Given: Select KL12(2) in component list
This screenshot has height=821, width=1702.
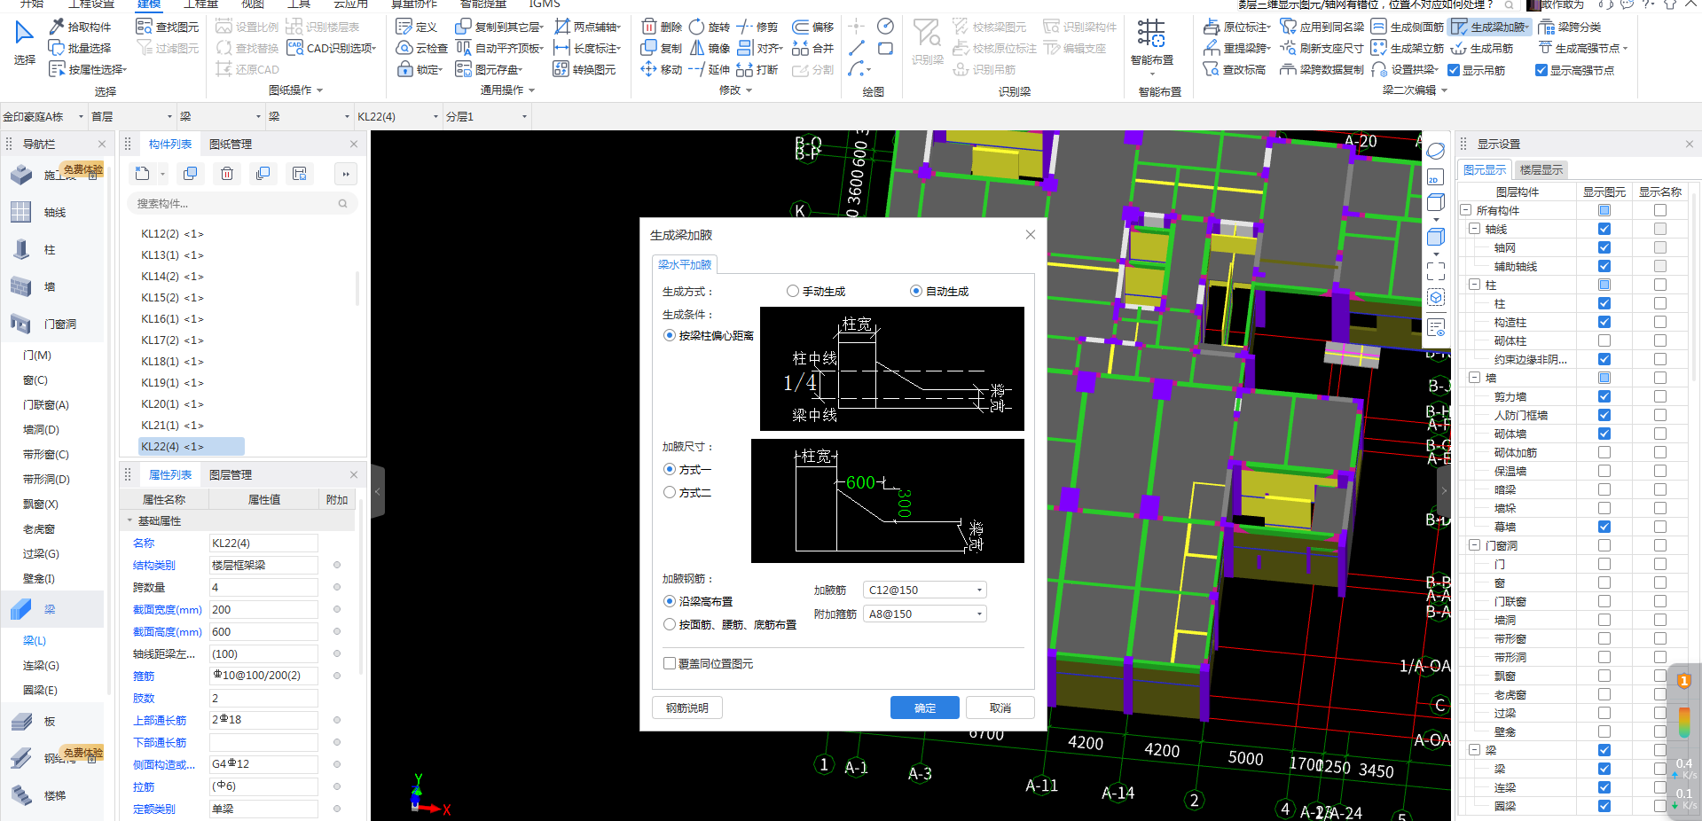Looking at the screenshot, I should [x=172, y=234].
